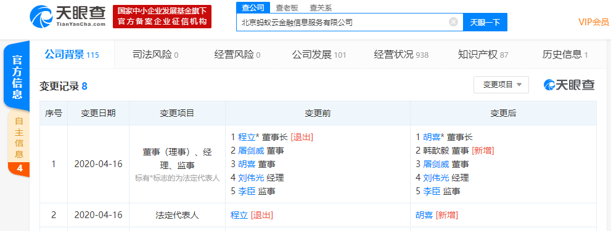Open 胡喜 [新增] link in 法定代表人 row
Image resolution: width=611 pixels, height=231 pixels.
pyautogui.click(x=424, y=215)
